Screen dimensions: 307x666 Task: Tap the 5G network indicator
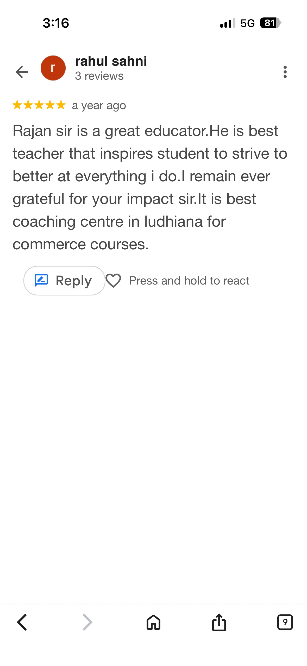pyautogui.click(x=247, y=23)
